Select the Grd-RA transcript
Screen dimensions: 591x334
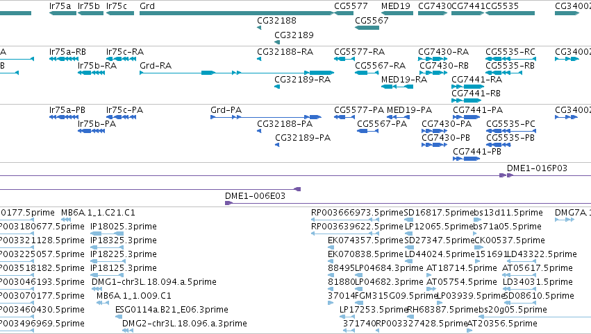coord(237,73)
